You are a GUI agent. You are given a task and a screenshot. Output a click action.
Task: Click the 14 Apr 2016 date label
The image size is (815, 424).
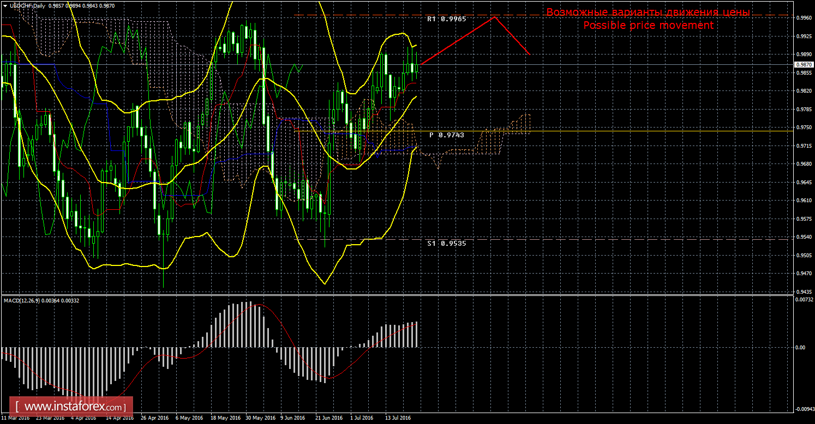[x=120, y=419]
